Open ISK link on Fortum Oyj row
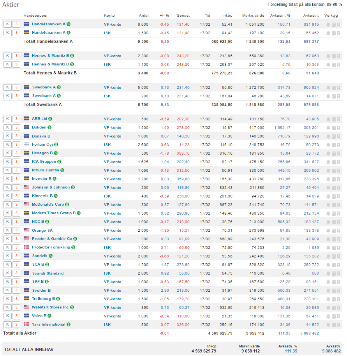The image size is (347, 356). (107, 145)
